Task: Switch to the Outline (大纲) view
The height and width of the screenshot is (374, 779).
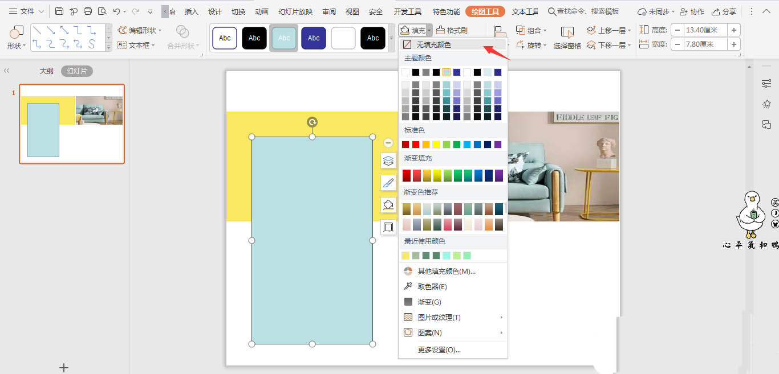Action: point(46,71)
